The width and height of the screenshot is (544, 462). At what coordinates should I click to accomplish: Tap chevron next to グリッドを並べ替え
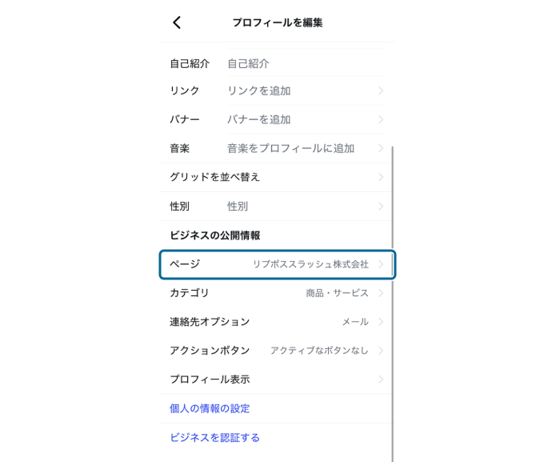(381, 178)
